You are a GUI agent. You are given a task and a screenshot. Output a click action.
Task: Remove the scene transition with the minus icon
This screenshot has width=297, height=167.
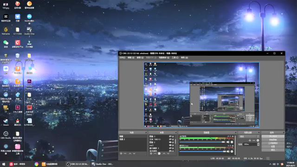coord(254,140)
